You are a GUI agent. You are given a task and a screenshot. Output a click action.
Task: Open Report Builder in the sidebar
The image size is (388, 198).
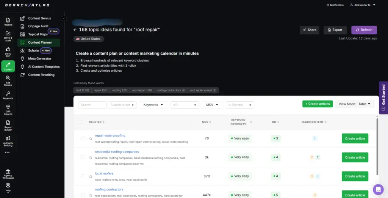click(8, 126)
